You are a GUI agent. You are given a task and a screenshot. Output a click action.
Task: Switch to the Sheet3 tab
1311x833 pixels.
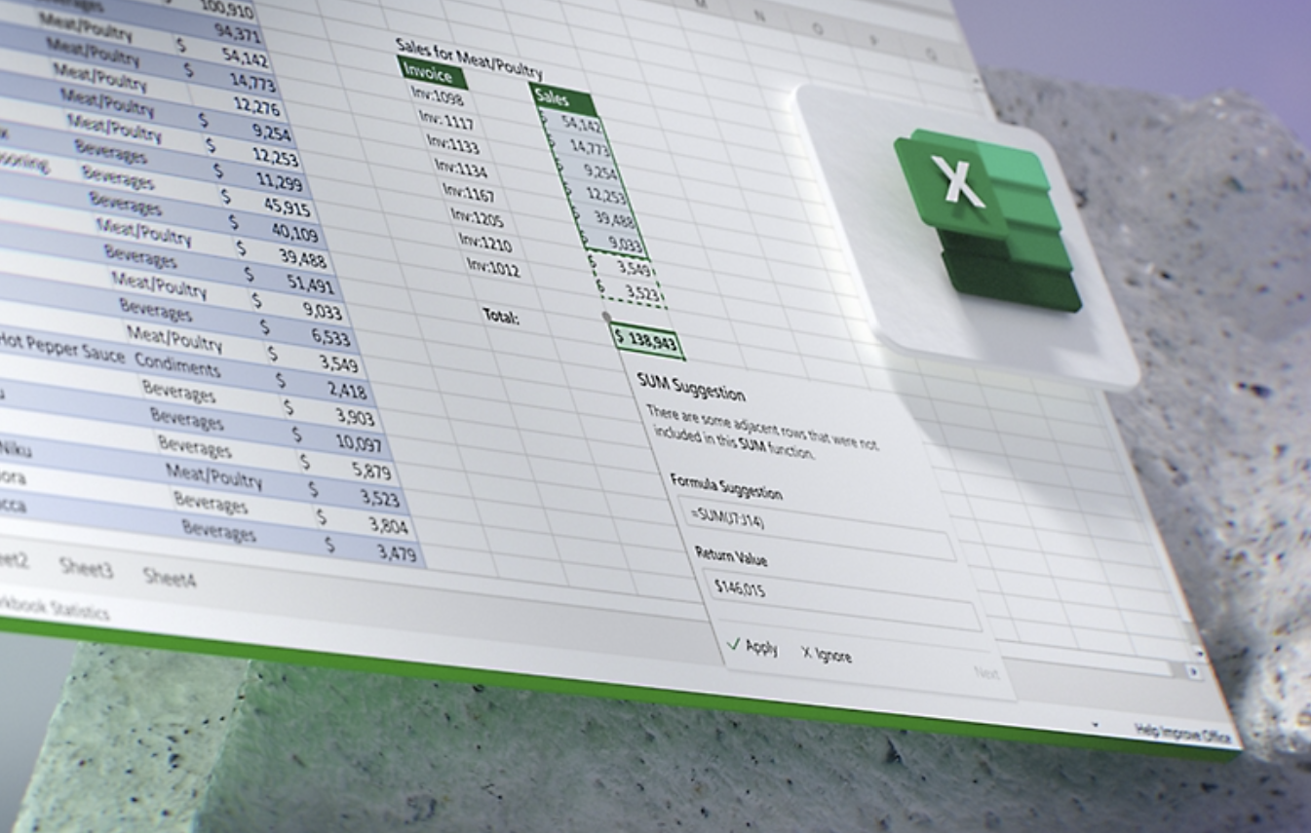[86, 567]
